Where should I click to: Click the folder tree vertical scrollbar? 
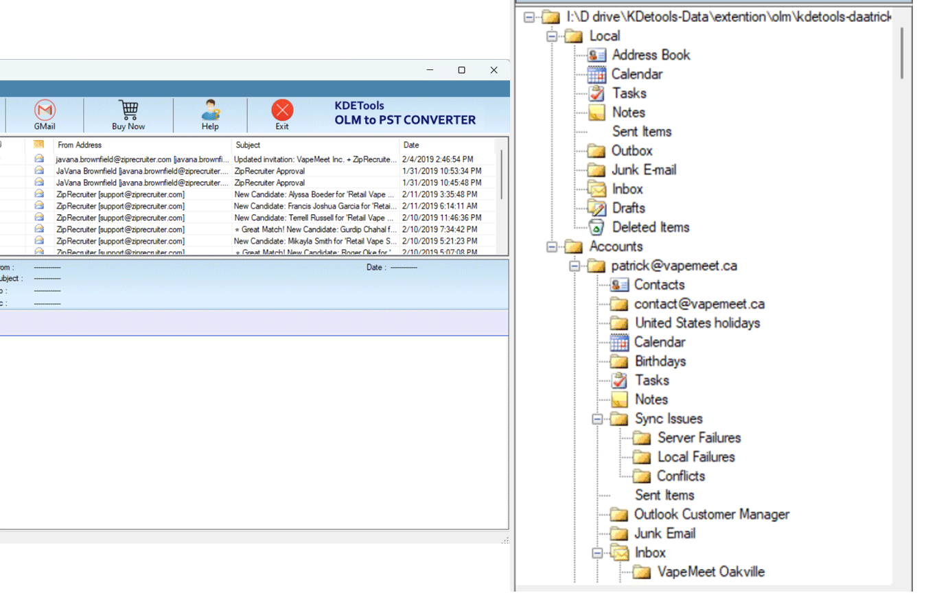(901, 54)
